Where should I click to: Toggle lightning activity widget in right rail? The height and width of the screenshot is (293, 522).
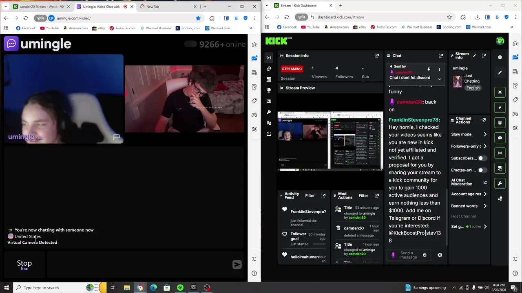pos(500,107)
